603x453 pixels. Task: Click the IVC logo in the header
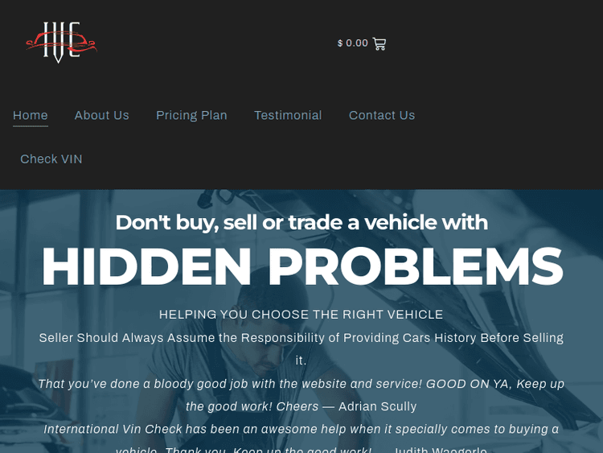61,43
